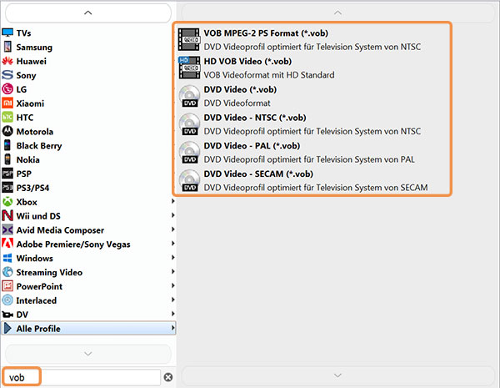This screenshot has width=500, height=388.
Task: Click the PowerPoint icon
Action: [7, 286]
